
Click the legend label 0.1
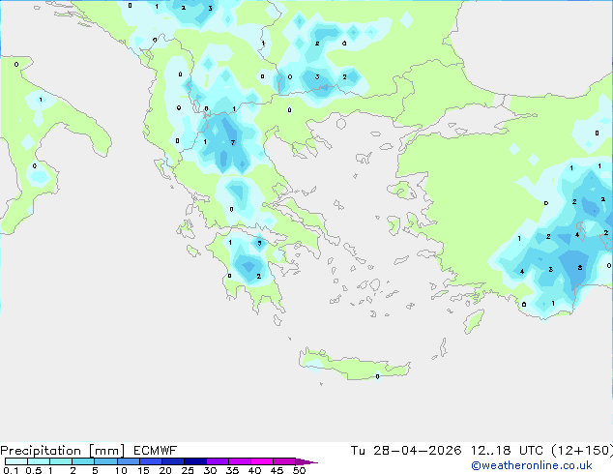click(11, 470)
